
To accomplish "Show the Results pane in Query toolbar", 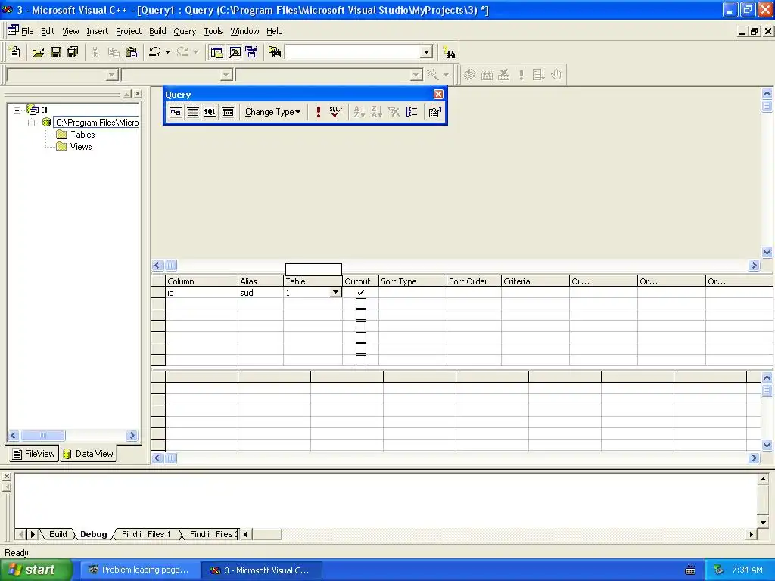I will click(228, 112).
